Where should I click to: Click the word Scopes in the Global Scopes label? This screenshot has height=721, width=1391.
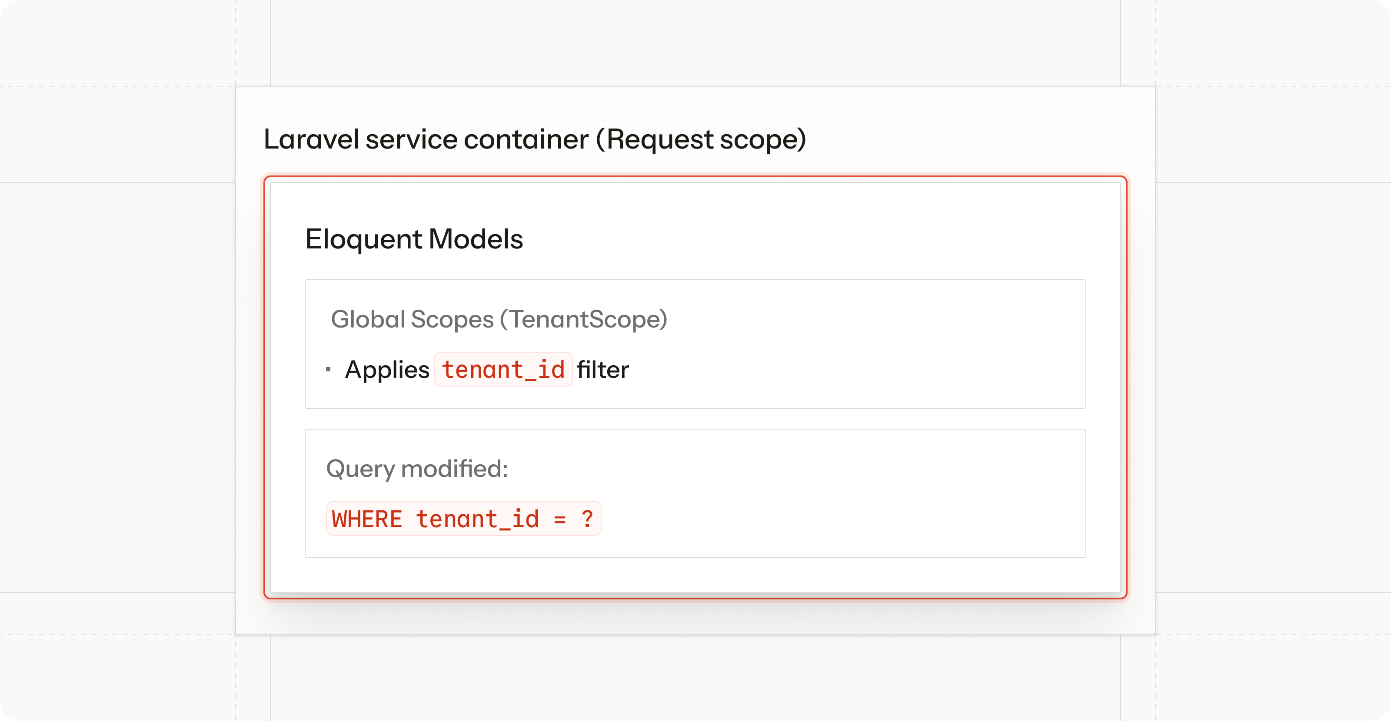pos(452,319)
